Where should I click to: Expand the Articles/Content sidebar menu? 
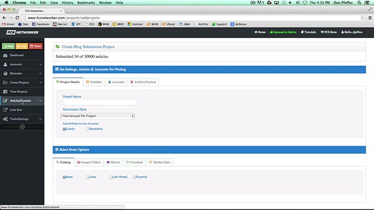coord(22,101)
